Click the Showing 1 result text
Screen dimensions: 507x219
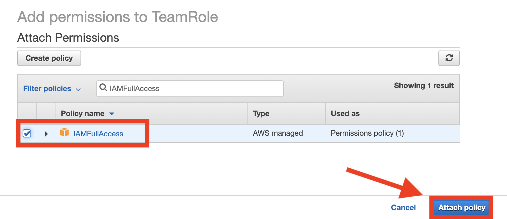(x=423, y=86)
